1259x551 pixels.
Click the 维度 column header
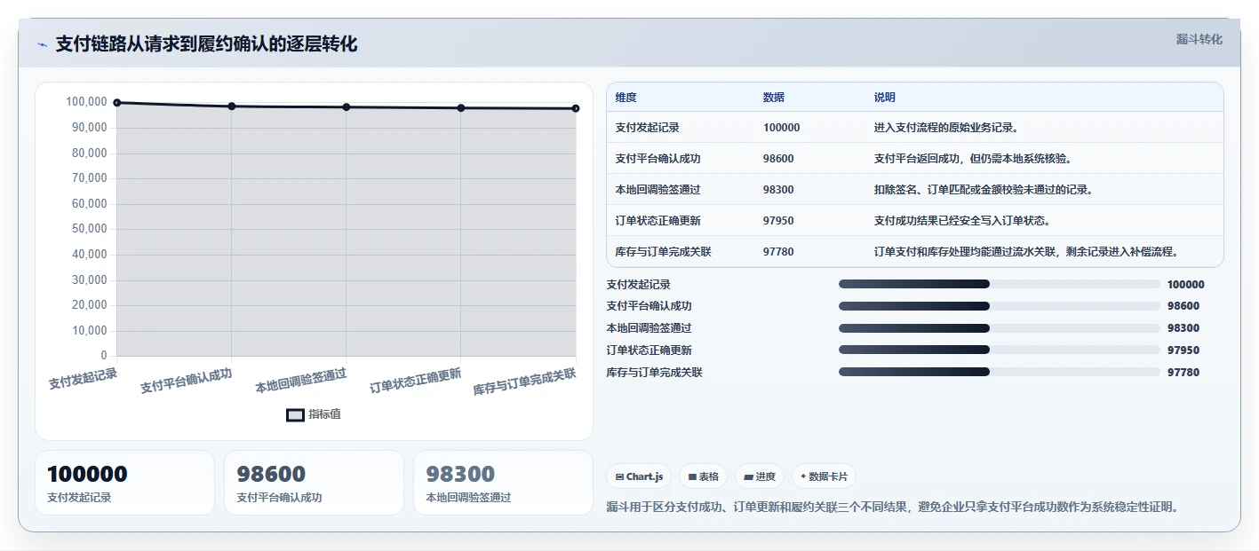[626, 98]
